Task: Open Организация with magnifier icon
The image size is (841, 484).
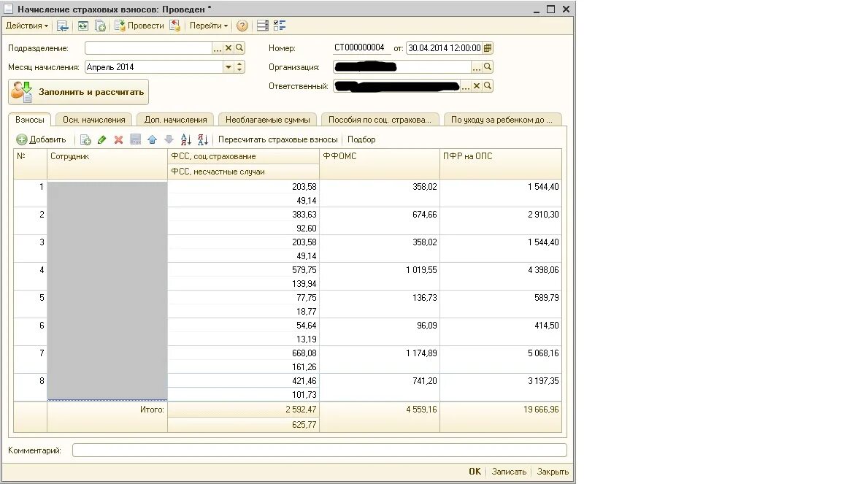Action: 488,67
